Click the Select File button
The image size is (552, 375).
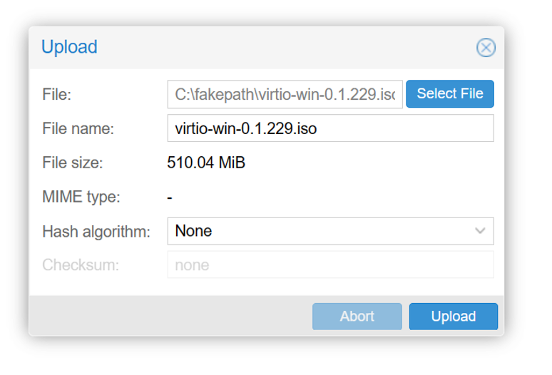[450, 94]
